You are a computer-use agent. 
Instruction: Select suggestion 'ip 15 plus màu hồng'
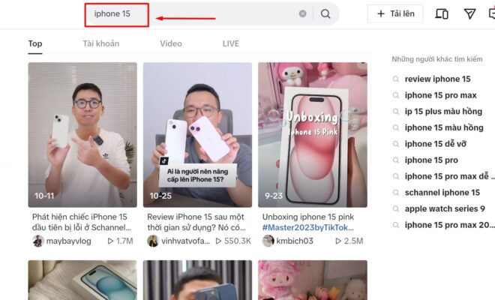[x=443, y=111]
